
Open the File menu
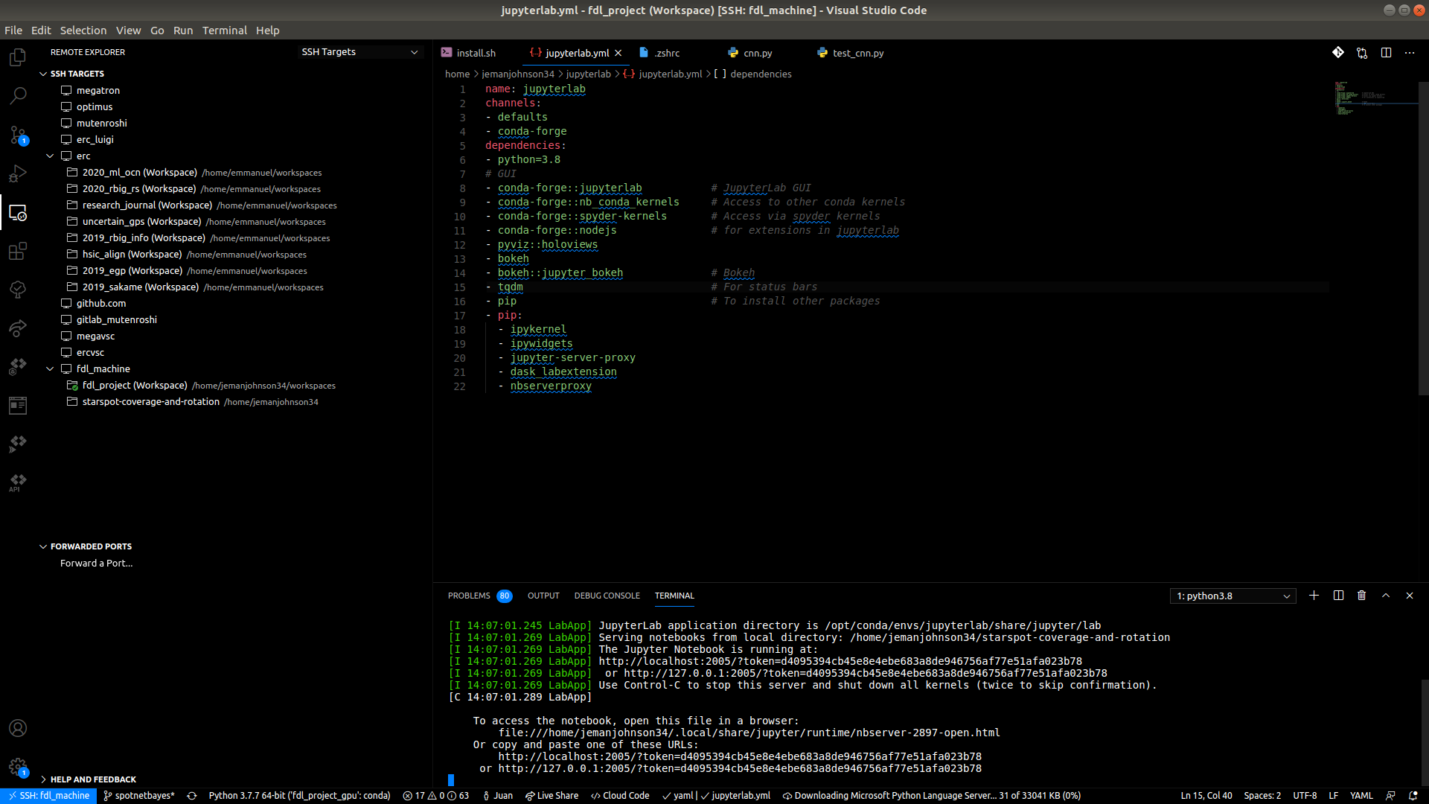pyautogui.click(x=13, y=31)
